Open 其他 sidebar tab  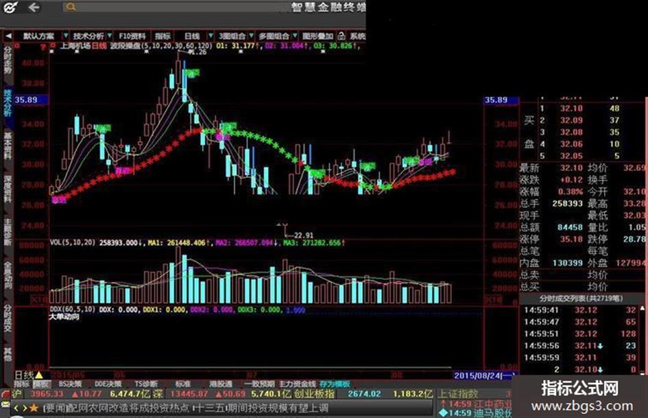pos(8,354)
